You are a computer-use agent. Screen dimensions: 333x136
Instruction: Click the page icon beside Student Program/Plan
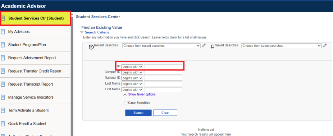(3, 45)
